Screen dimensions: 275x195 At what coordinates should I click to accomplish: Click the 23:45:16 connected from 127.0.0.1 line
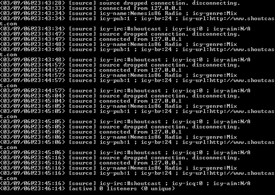[x=91, y=163]
